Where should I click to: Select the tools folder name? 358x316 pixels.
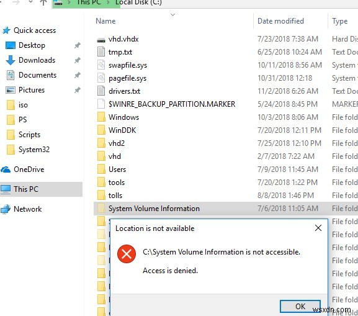pyautogui.click(x=117, y=183)
